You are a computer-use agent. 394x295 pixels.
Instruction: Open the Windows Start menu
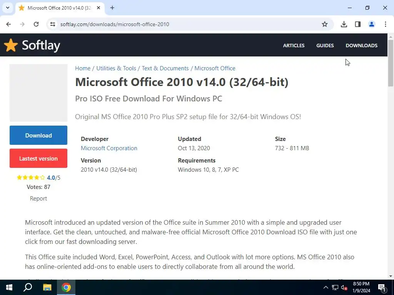coord(9,287)
